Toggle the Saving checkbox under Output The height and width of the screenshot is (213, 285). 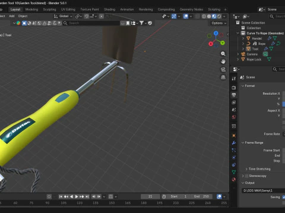point(284,197)
